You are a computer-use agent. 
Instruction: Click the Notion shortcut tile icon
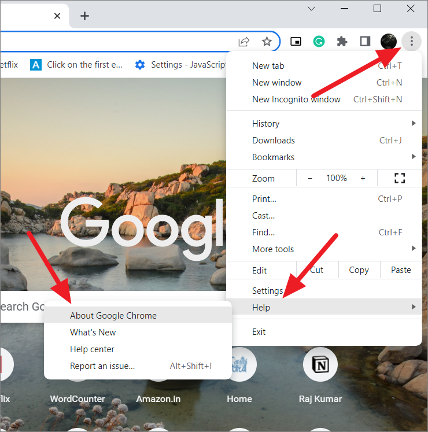320,364
